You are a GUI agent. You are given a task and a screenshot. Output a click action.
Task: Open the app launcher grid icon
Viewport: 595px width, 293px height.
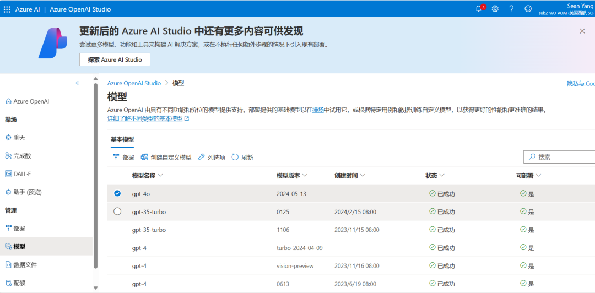(7, 9)
